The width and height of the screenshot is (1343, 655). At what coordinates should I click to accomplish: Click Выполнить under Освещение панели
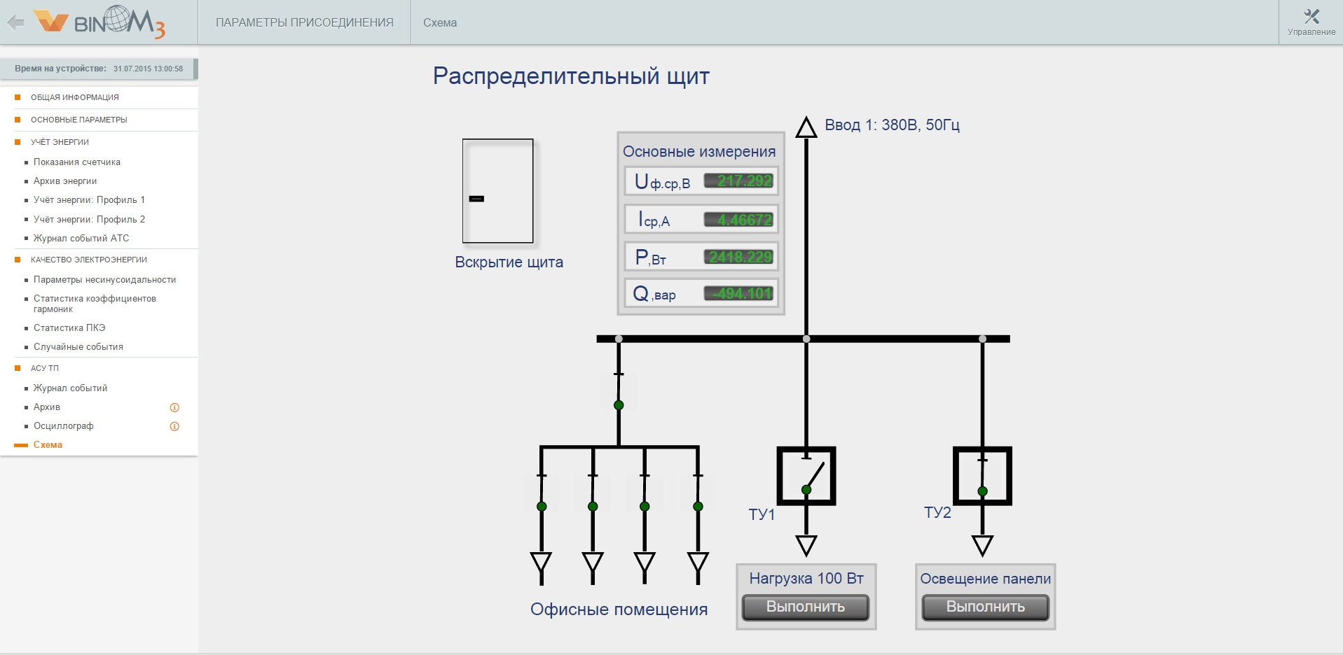click(x=986, y=607)
